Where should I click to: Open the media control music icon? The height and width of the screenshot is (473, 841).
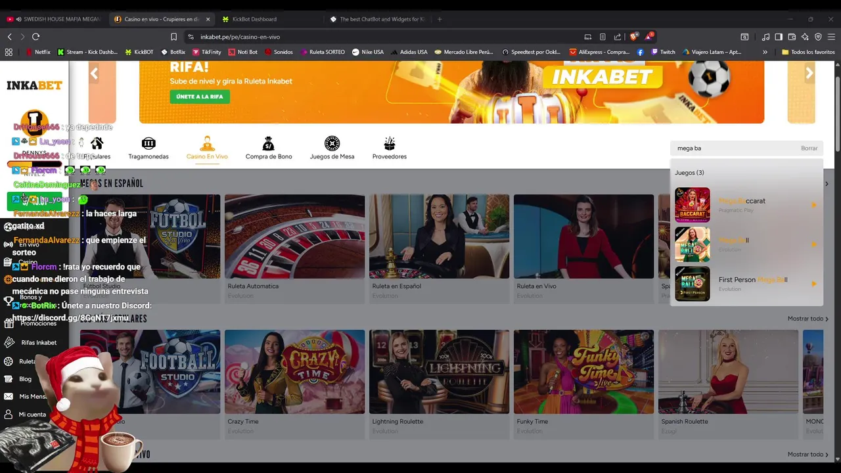(765, 37)
